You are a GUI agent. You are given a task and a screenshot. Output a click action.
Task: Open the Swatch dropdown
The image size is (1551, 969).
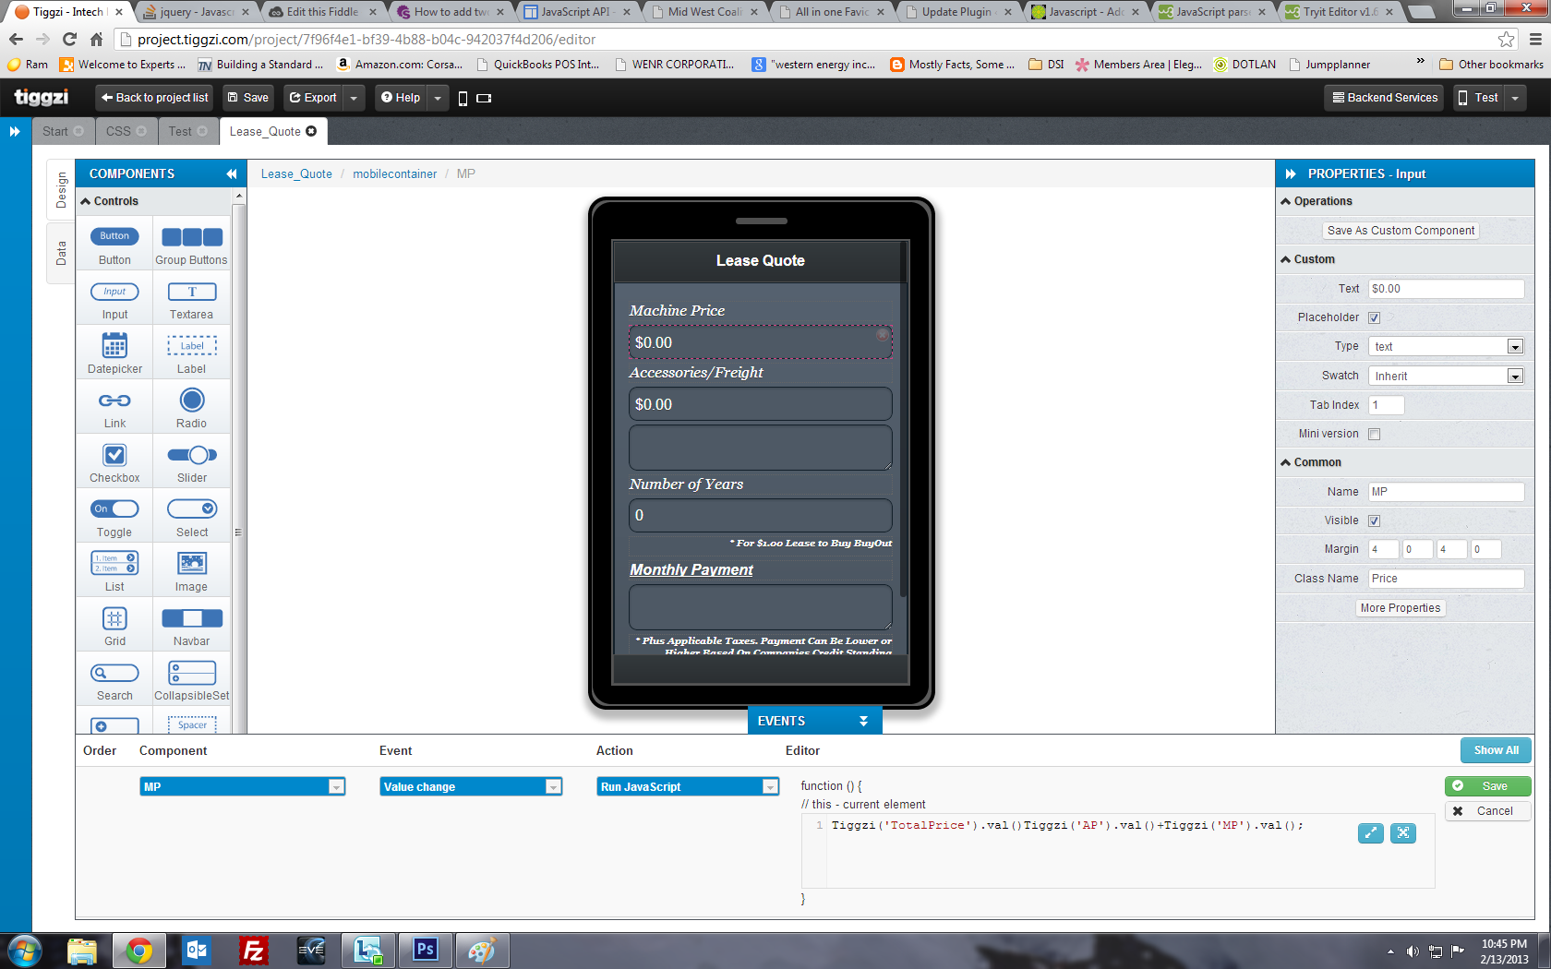point(1446,377)
